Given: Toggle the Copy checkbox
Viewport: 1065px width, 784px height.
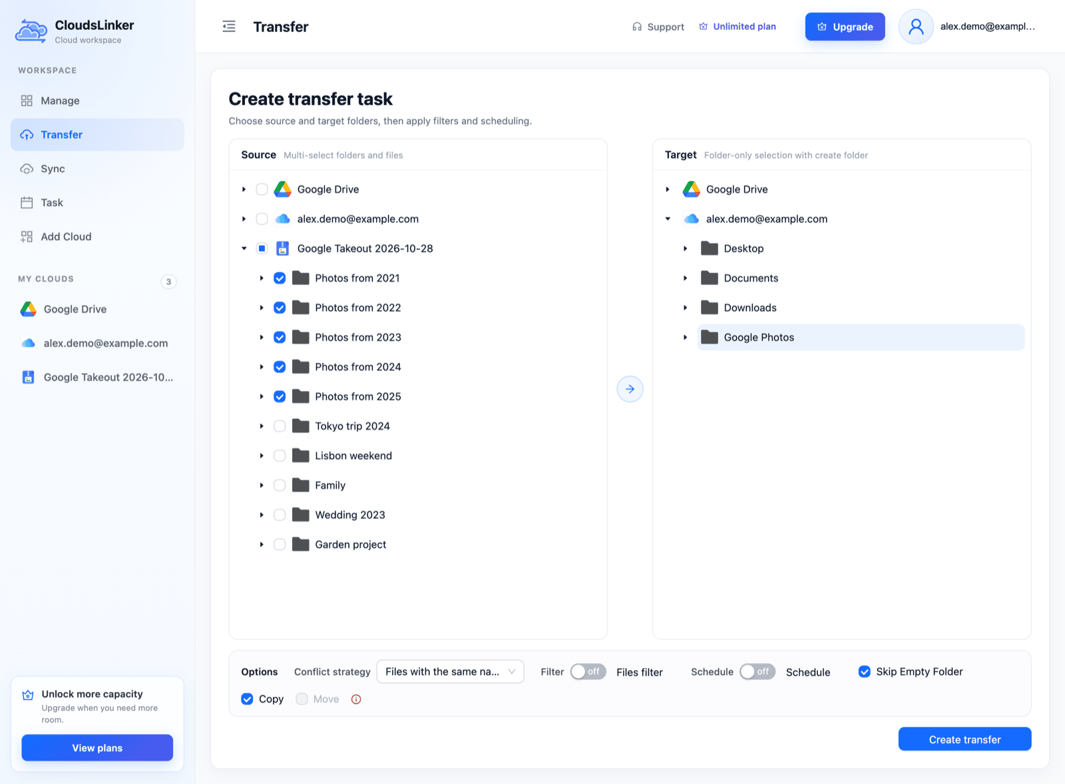Looking at the screenshot, I should 247,699.
